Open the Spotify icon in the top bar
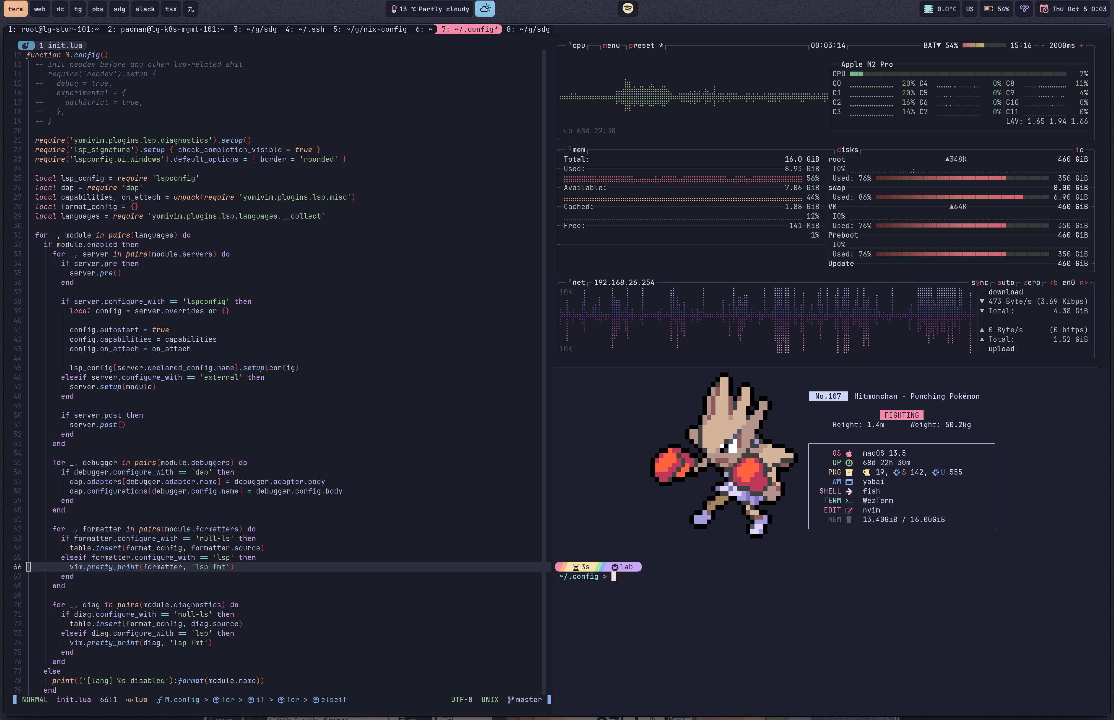Screen dimensions: 1114x720 pos(628,8)
